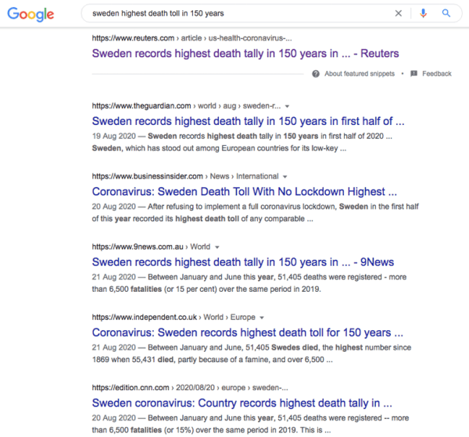Open the Reuters featured snippet headline
The width and height of the screenshot is (469, 437).
245,54
